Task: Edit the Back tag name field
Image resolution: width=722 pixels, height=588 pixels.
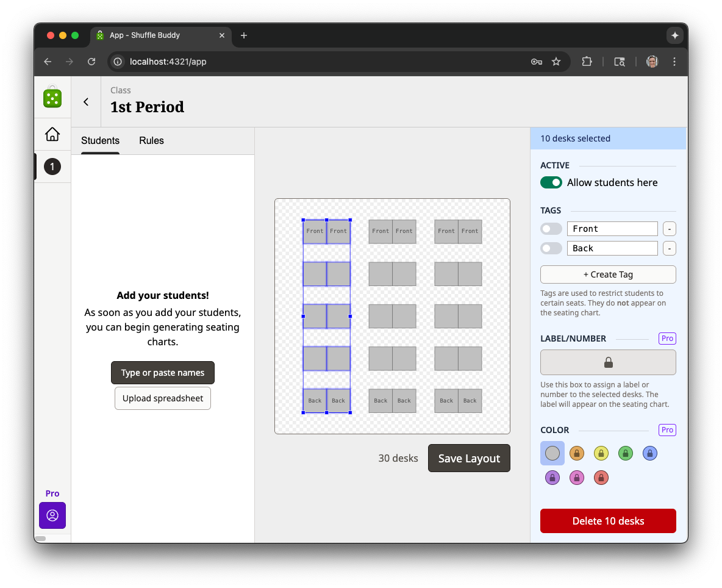Action: pos(612,248)
